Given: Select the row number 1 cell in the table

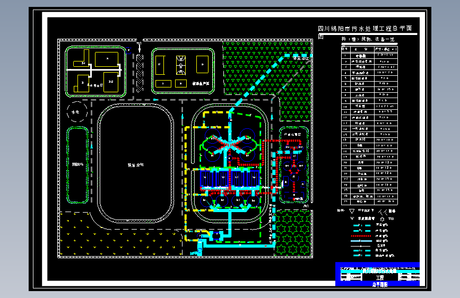Looking at the screenshot, I should pos(345,56).
